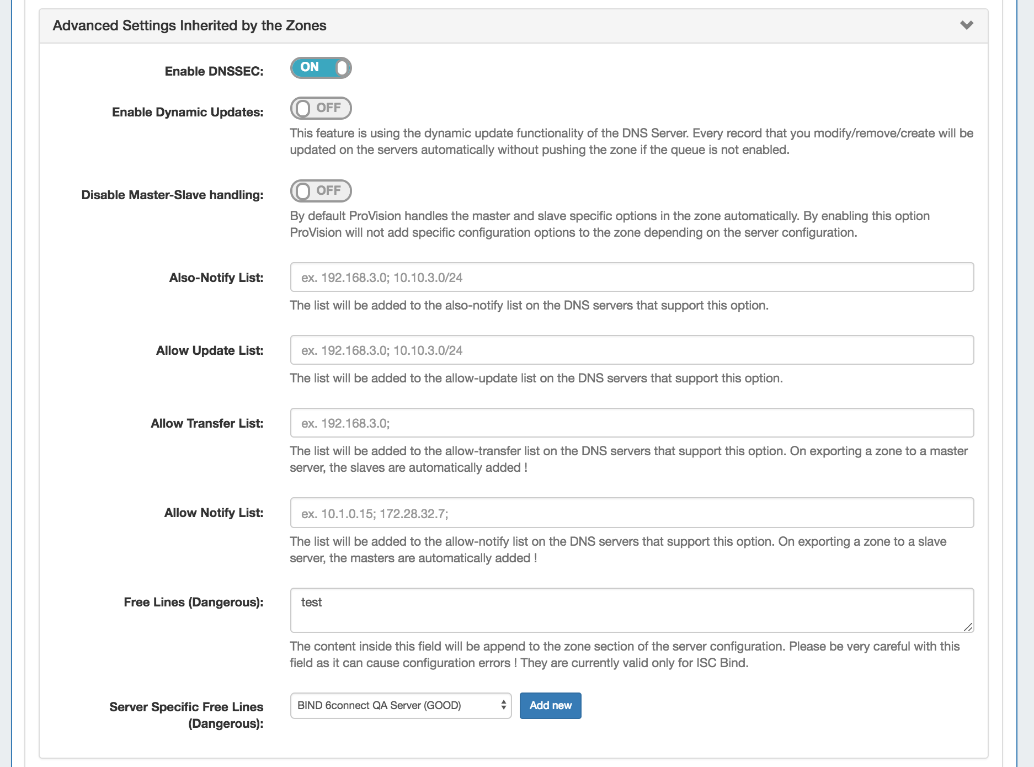Click the Free Lines textarea resize handle
Image resolution: width=1034 pixels, height=767 pixels.
click(968, 627)
